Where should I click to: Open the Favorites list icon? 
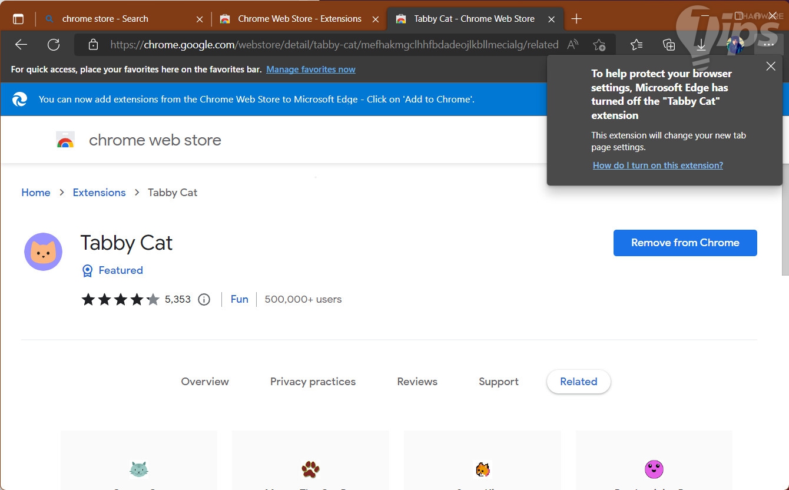[x=636, y=45]
